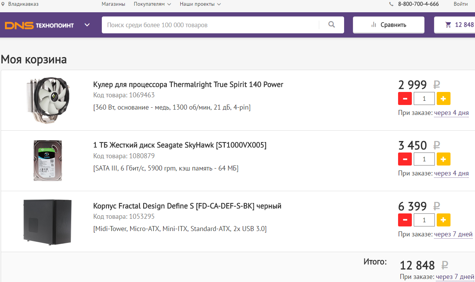Image resolution: width=475 pixels, height=282 pixels.
Task: Click the Seagate SkyHawk hard drive thumbnail
Action: coord(48,161)
